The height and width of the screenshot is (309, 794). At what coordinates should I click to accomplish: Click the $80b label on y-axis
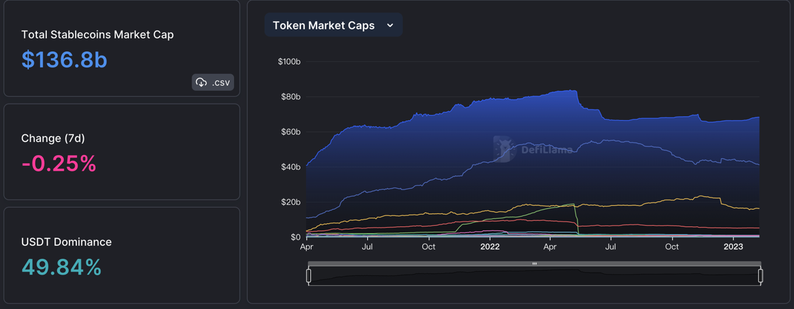coord(290,97)
